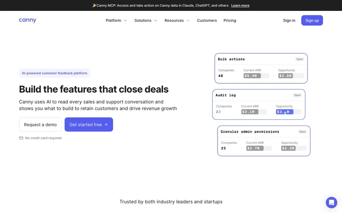Viewport: 342px width, 213px height.
Task: Click the Sign up button
Action: [312, 20]
